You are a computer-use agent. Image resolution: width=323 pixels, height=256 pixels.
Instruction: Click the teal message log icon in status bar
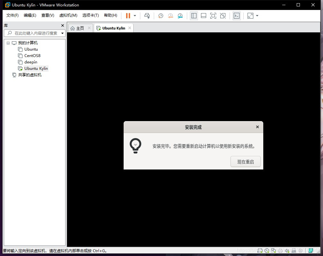(x=311, y=251)
